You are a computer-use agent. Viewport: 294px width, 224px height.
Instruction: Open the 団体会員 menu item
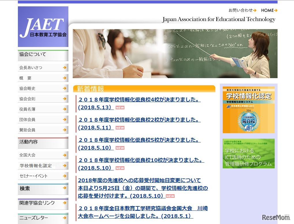pyautogui.click(x=43, y=119)
